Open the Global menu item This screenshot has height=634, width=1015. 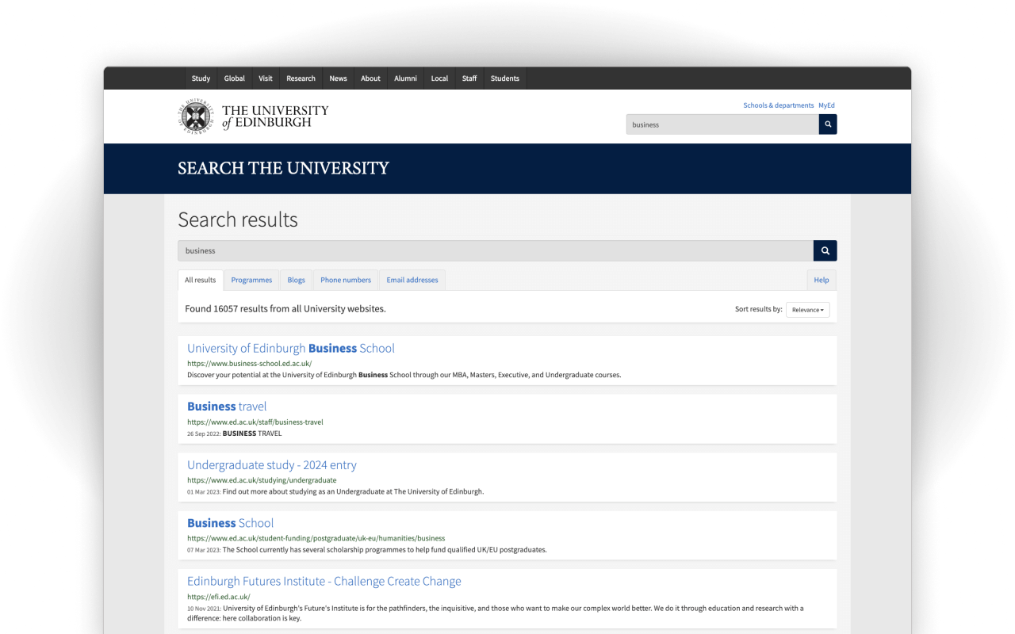point(235,78)
